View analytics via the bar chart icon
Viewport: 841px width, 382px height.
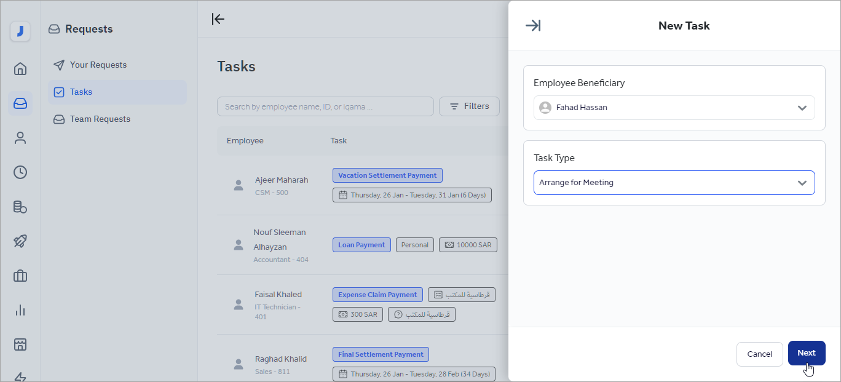20,310
